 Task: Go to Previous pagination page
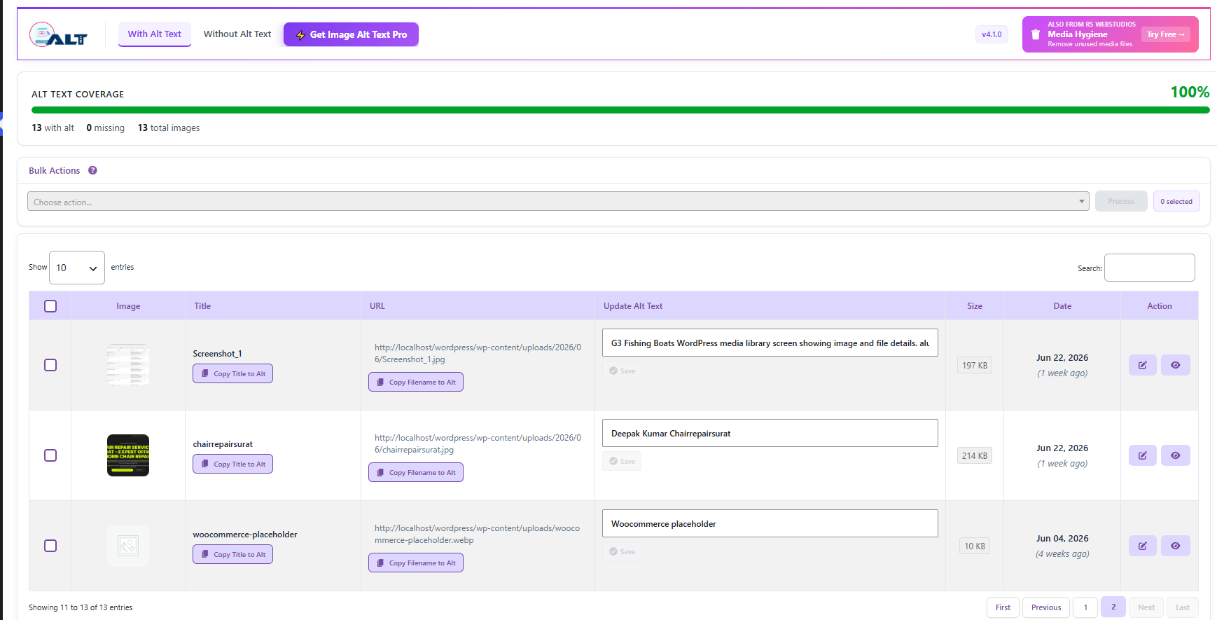[x=1046, y=607]
